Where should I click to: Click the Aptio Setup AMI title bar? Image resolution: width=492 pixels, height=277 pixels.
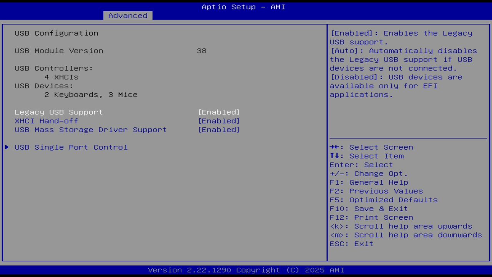[x=243, y=7]
